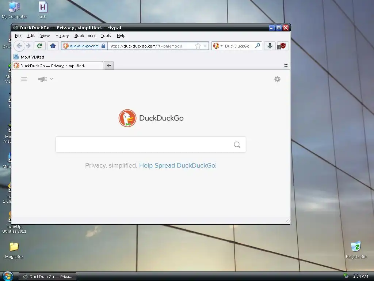This screenshot has height=281, width=374.
Task: Select the My Computer desktop icon
Action: (14, 10)
